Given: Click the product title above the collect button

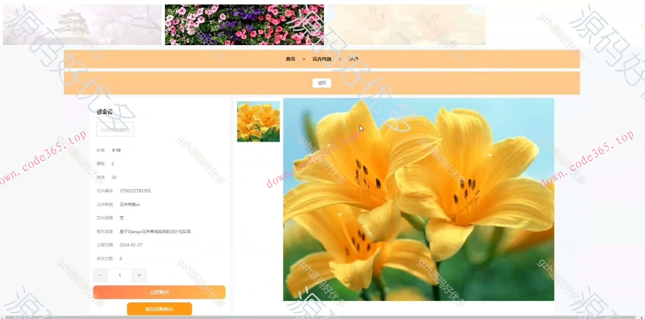Looking at the screenshot, I should coord(105,112).
